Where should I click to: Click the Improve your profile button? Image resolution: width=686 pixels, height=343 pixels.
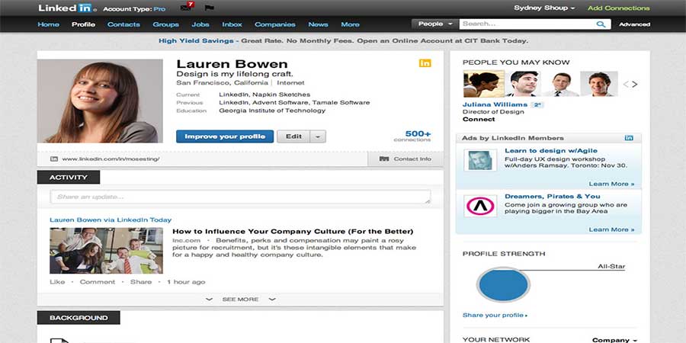225,136
